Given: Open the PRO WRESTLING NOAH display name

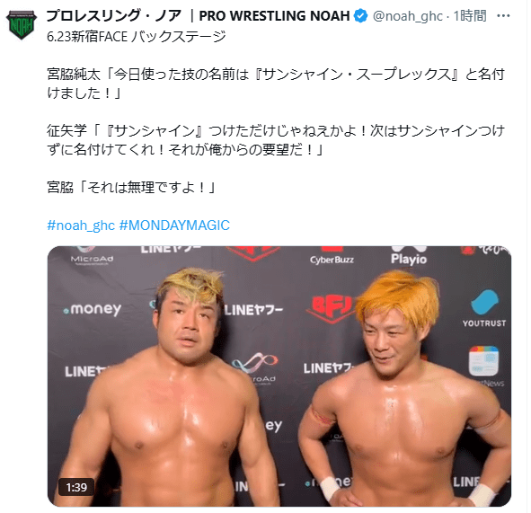Looking at the screenshot, I should tap(198, 16).
